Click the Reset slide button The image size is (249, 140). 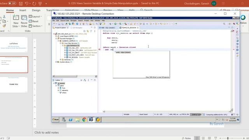[x=34, y=21]
